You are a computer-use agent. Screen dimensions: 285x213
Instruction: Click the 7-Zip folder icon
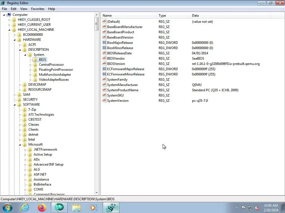[x=25, y=109]
